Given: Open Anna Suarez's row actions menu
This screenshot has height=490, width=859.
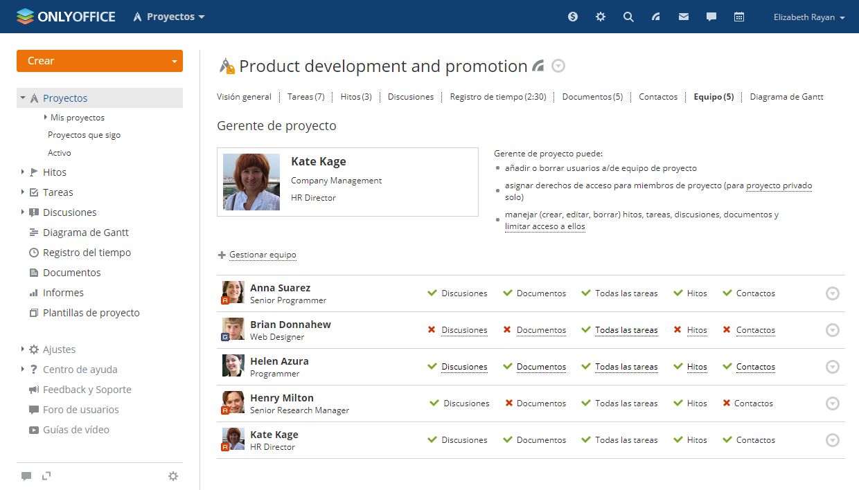Looking at the screenshot, I should [x=833, y=293].
